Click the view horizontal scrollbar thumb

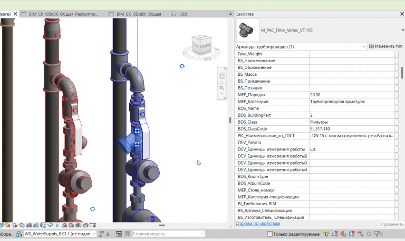point(162,225)
